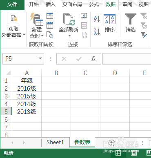
Task: Click the Clear filter icon
Action: click(144, 16)
